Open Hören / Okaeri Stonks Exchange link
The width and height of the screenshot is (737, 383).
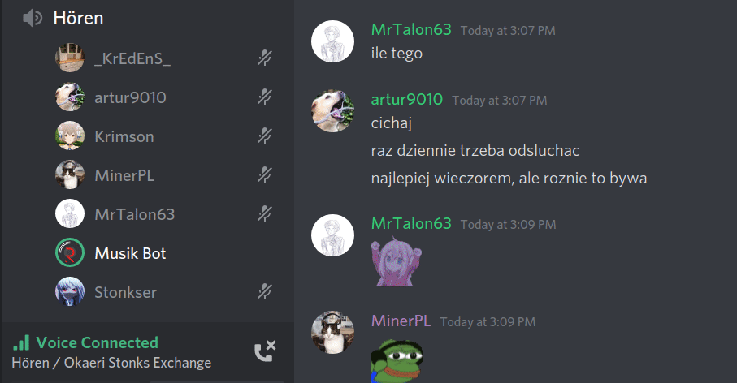[x=111, y=363]
